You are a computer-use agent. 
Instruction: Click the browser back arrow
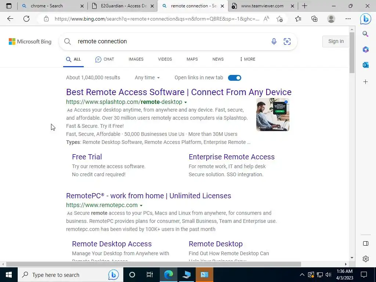(x=10, y=19)
